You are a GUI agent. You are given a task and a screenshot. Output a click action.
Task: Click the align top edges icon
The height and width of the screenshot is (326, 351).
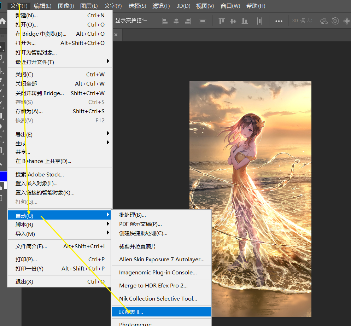pos(222,21)
